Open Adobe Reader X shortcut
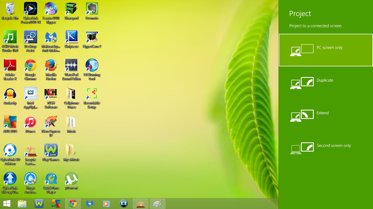 coord(10,70)
